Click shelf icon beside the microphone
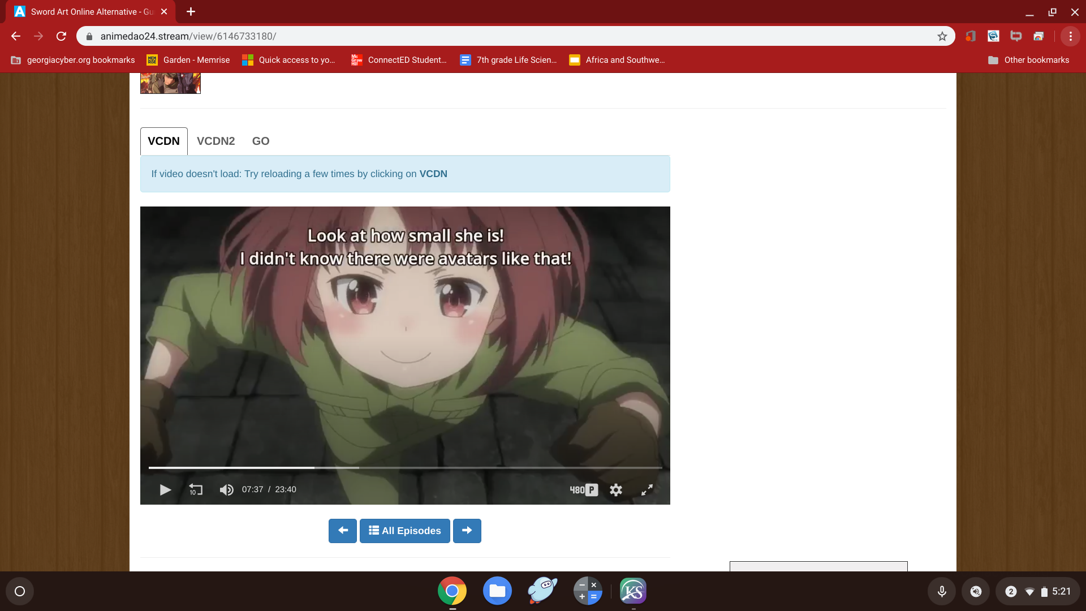 click(976, 591)
